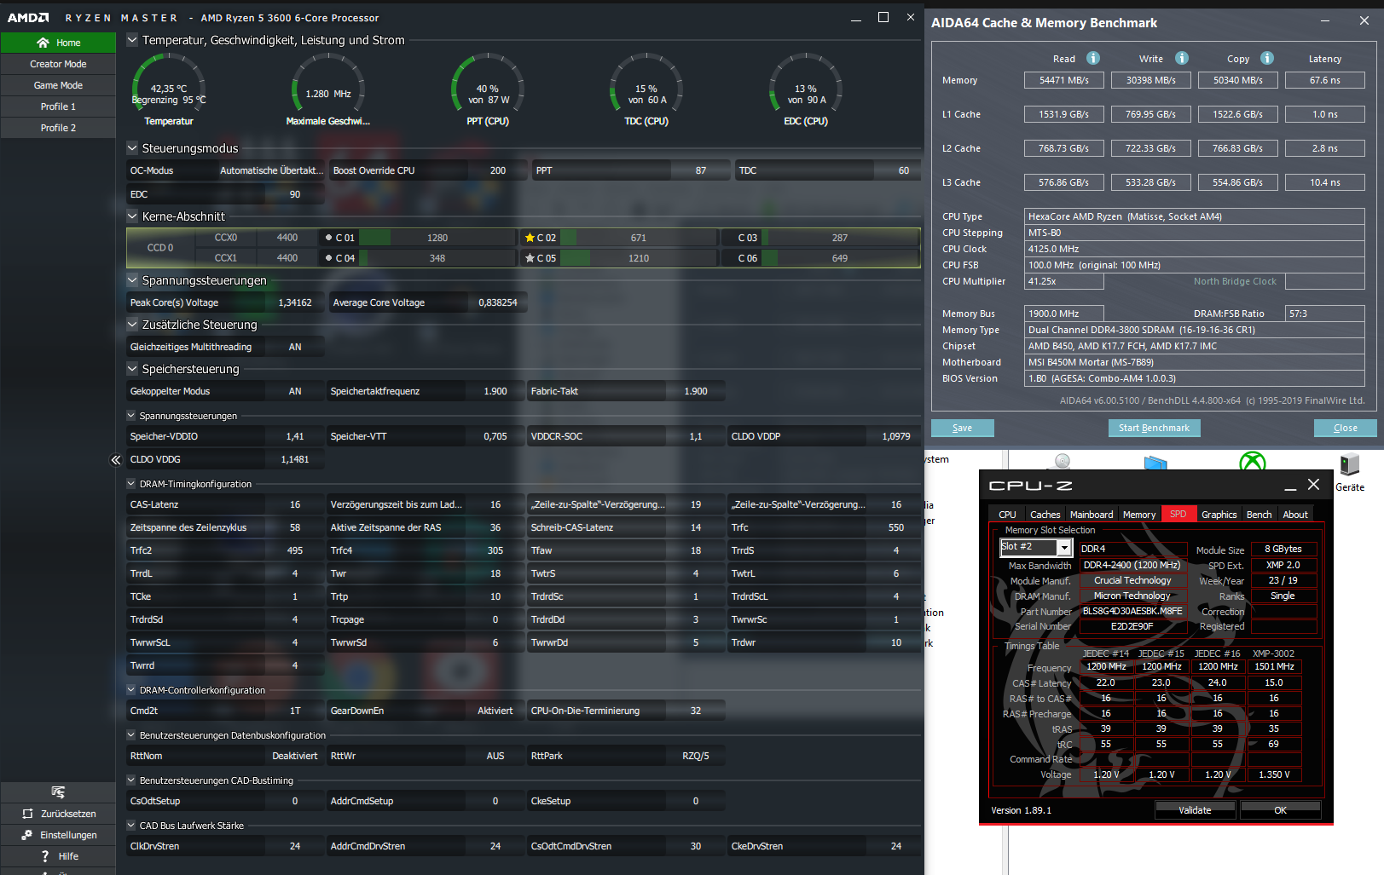
Task: Click the Memory Read 54471 MB/s field
Action: click(x=1063, y=80)
